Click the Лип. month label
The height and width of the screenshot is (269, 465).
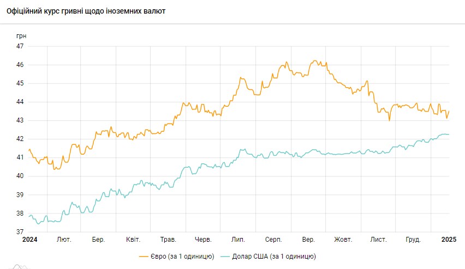(x=238, y=240)
